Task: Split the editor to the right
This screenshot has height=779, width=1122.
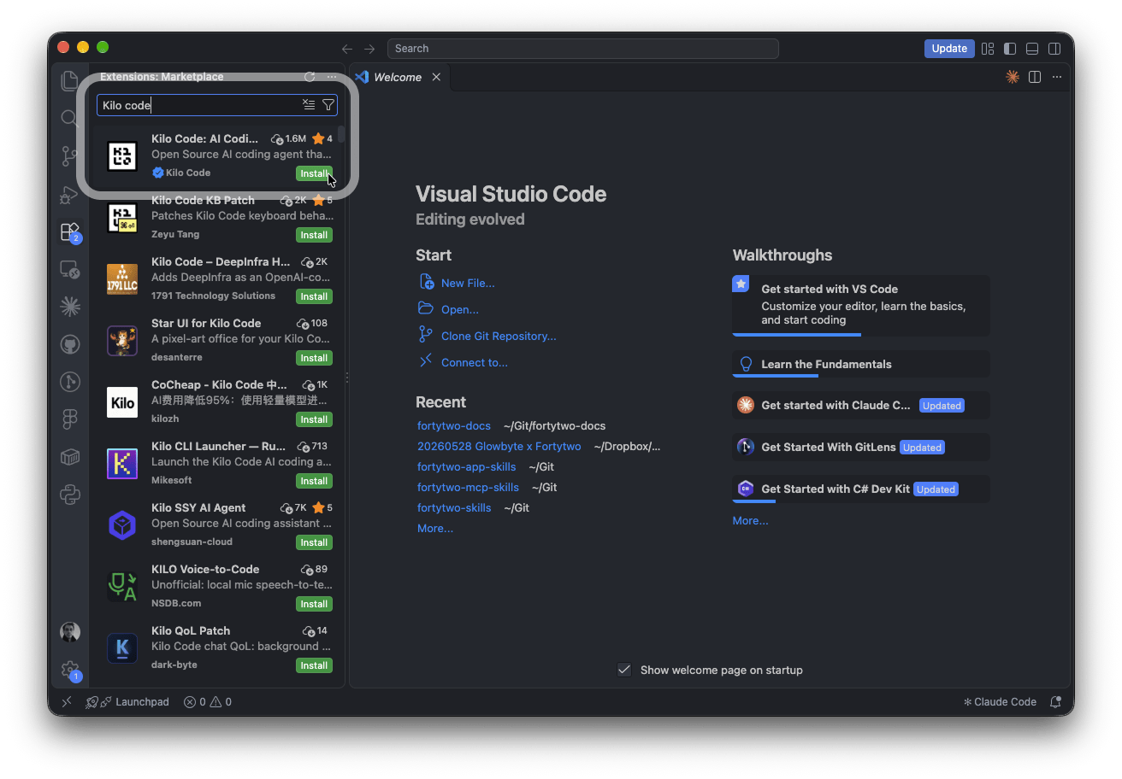Action: coord(1035,77)
